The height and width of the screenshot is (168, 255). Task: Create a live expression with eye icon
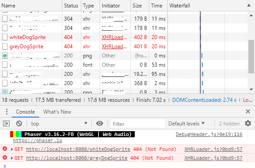(100, 124)
